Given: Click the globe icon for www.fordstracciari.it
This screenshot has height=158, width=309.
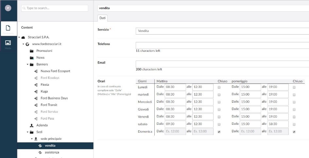Looking at the screenshot, I should [x=27, y=44].
